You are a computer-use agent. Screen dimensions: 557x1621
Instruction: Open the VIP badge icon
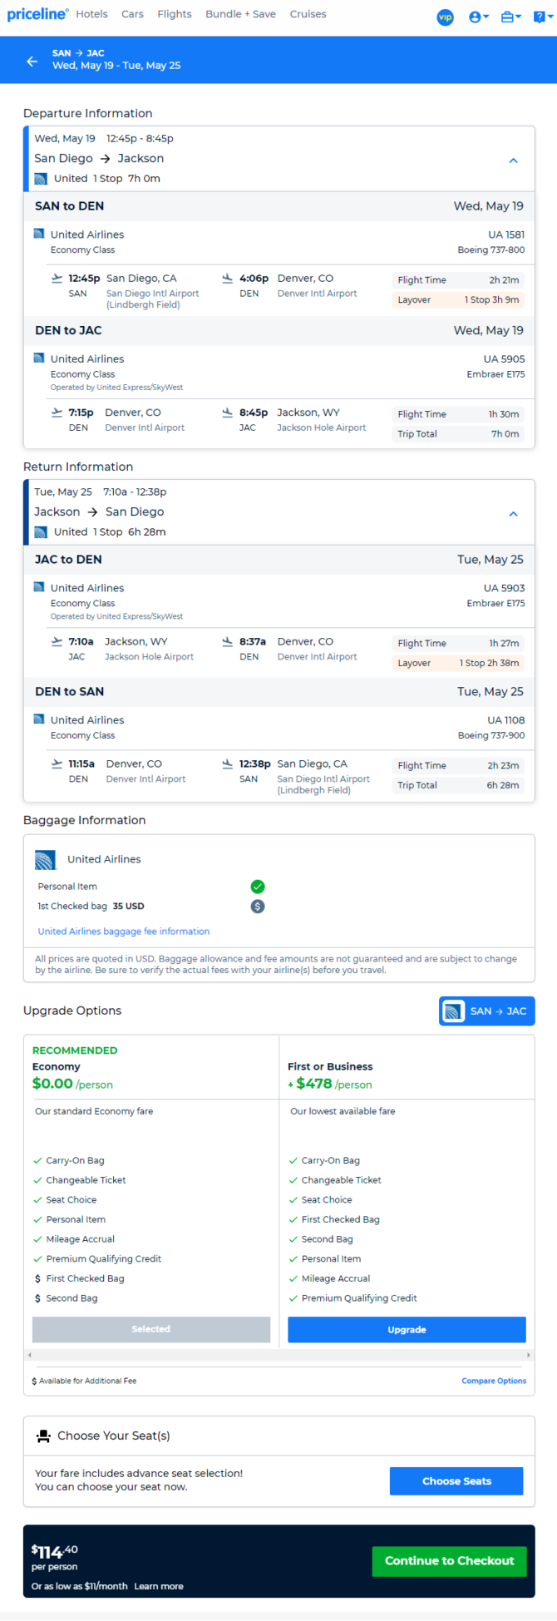tap(446, 17)
